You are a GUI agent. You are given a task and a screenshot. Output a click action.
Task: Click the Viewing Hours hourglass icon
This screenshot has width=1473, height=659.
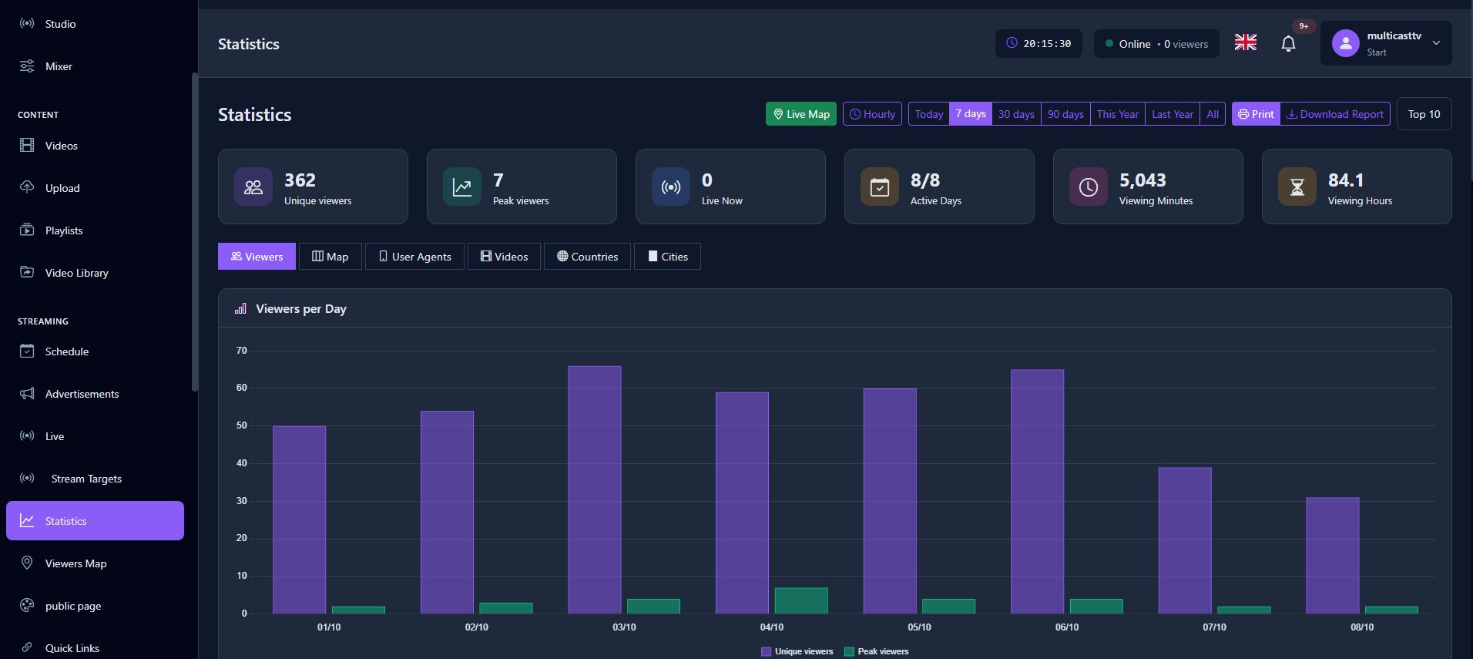click(1297, 187)
